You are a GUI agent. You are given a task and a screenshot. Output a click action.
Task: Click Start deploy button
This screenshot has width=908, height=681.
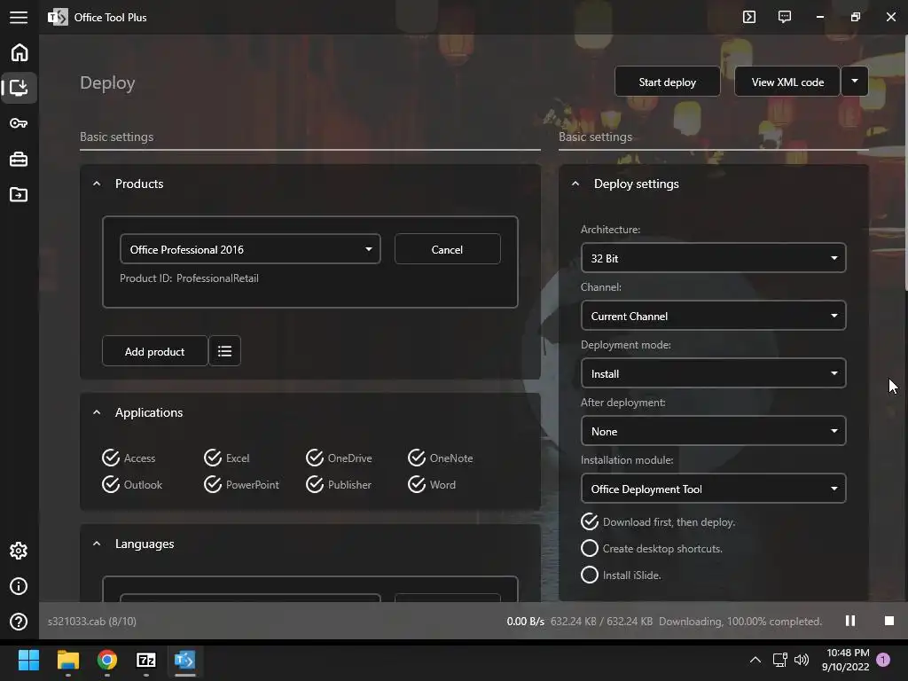[667, 82]
